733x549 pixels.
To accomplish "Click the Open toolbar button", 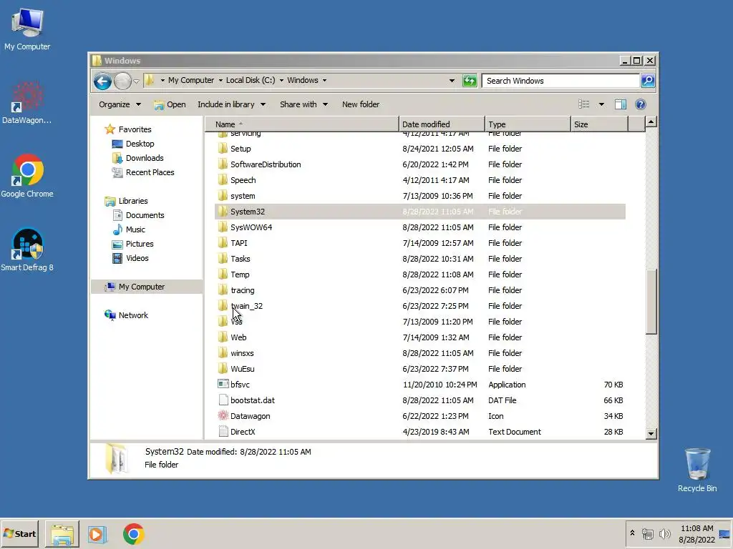I will pos(170,104).
